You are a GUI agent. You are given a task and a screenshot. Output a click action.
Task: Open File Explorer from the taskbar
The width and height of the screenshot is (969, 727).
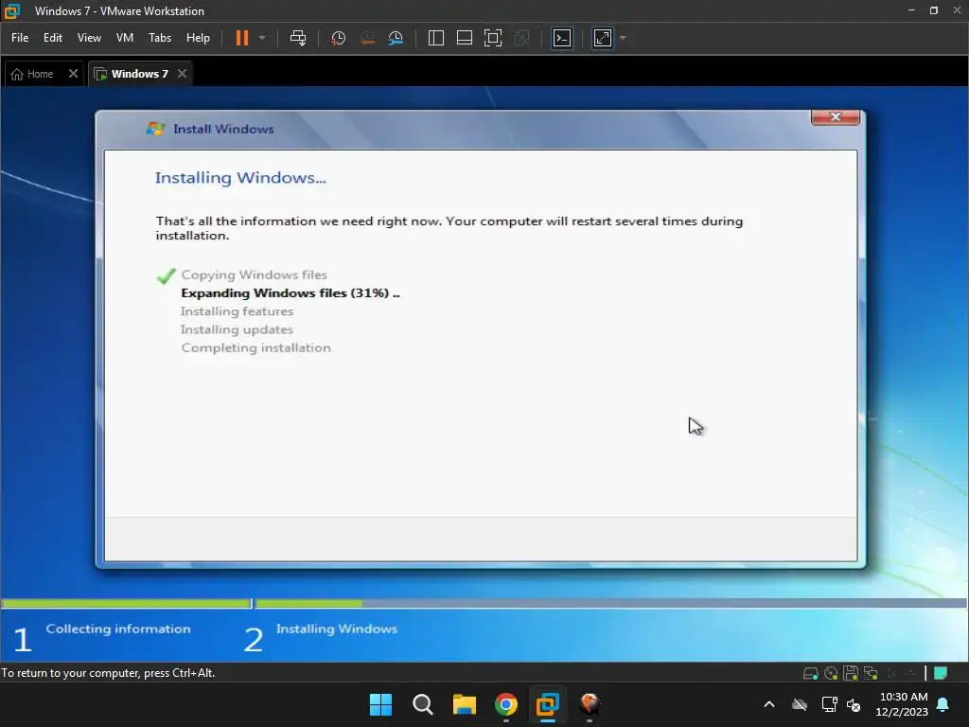[464, 704]
